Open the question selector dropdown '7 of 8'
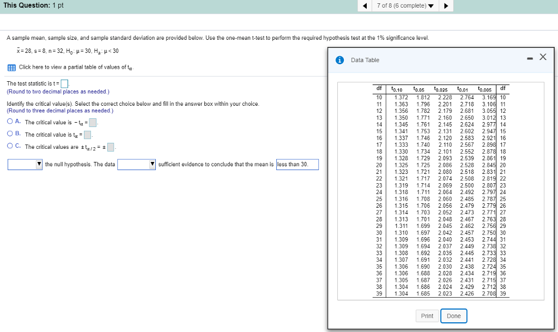The width and height of the screenshot is (558, 332). [405, 5]
